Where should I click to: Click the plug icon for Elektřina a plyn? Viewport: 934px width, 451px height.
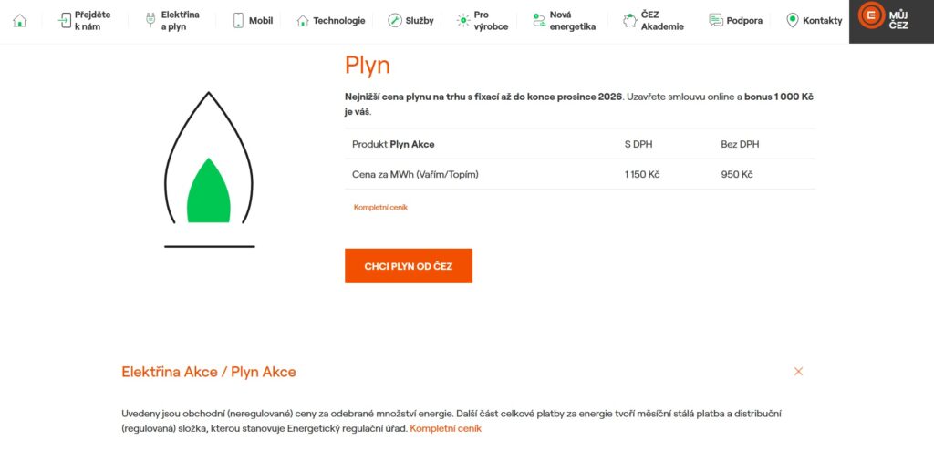coord(150,20)
